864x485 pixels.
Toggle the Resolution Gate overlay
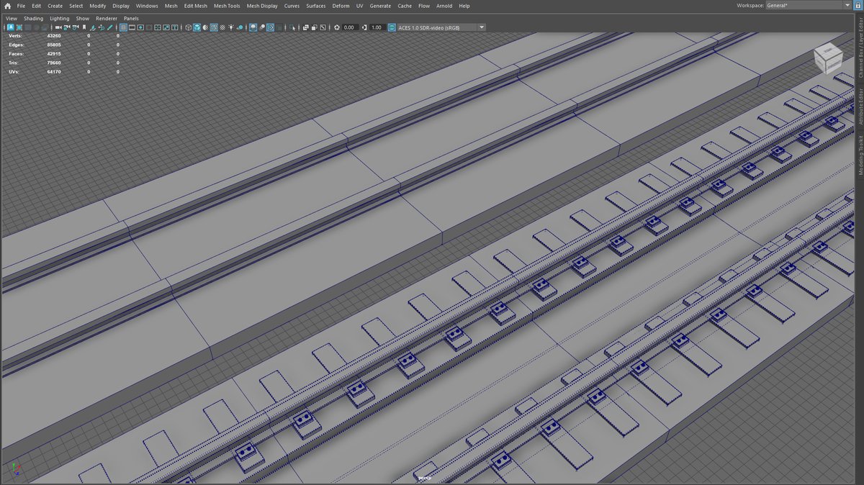(140, 27)
